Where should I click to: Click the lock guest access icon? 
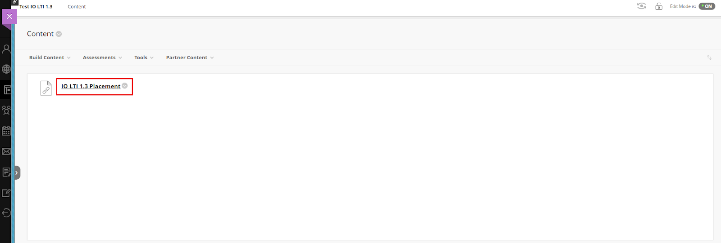[x=659, y=6]
